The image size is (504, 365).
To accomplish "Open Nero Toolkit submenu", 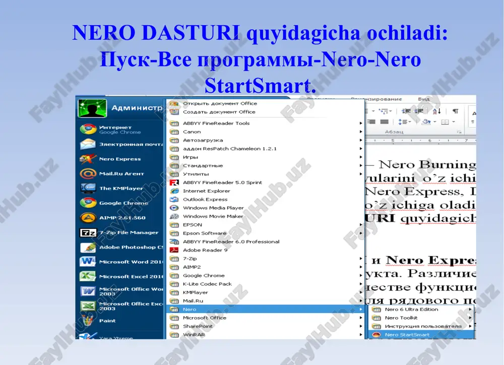I will 421,318.
